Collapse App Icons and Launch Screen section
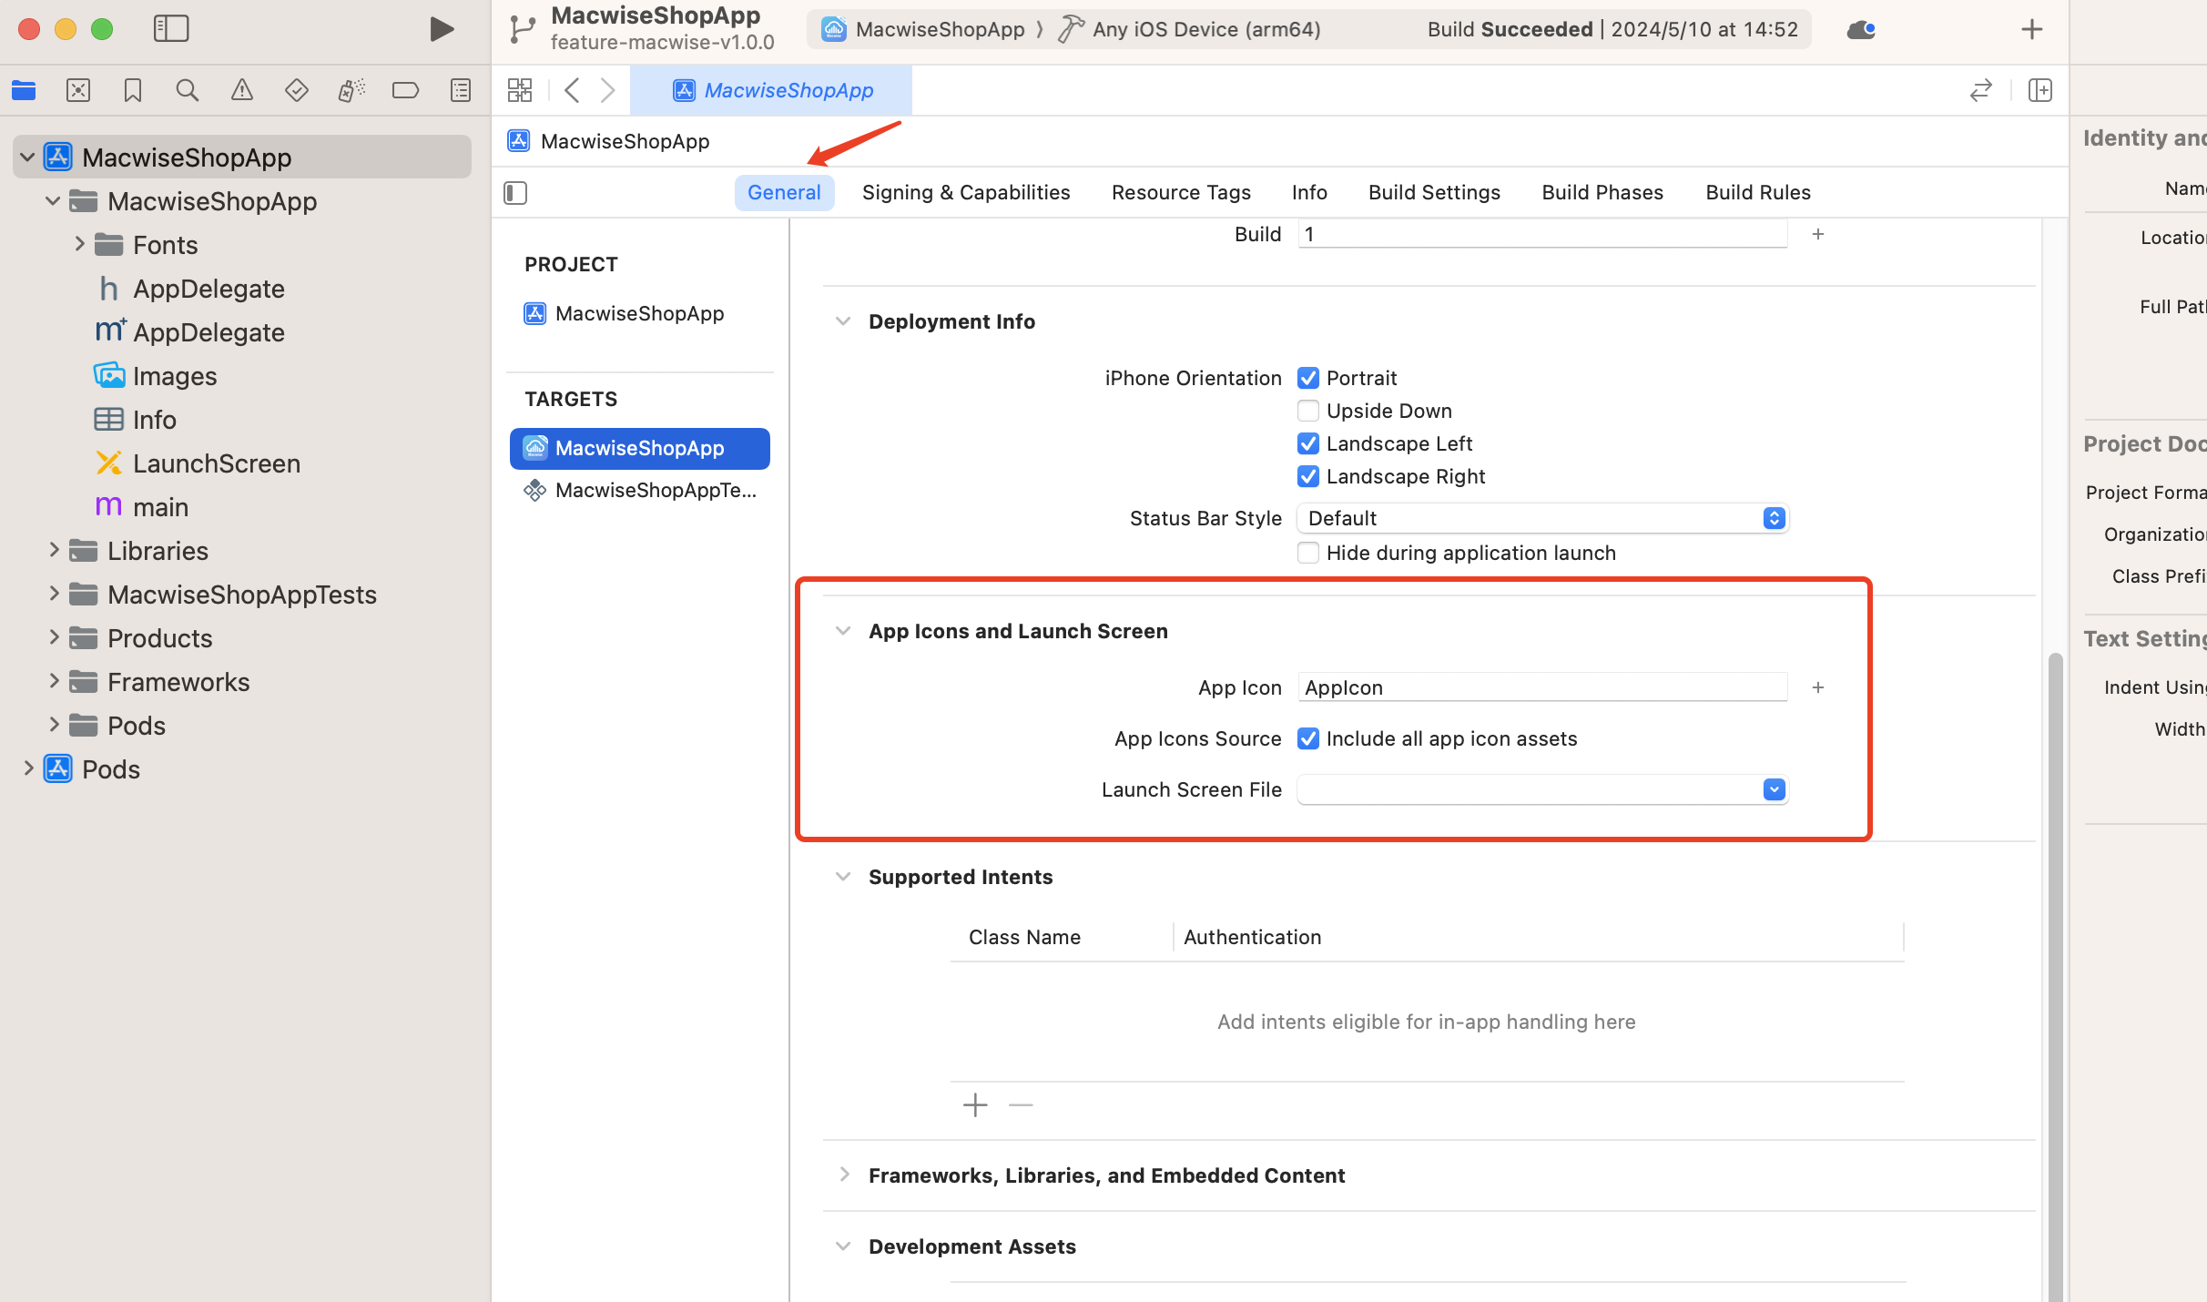This screenshot has height=1302, width=2207. click(x=843, y=631)
